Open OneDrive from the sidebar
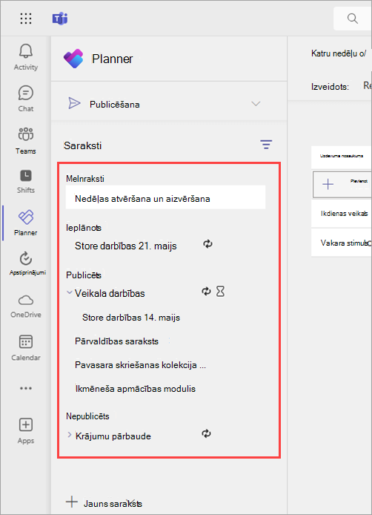This screenshot has width=372, height=515. pos(26,306)
